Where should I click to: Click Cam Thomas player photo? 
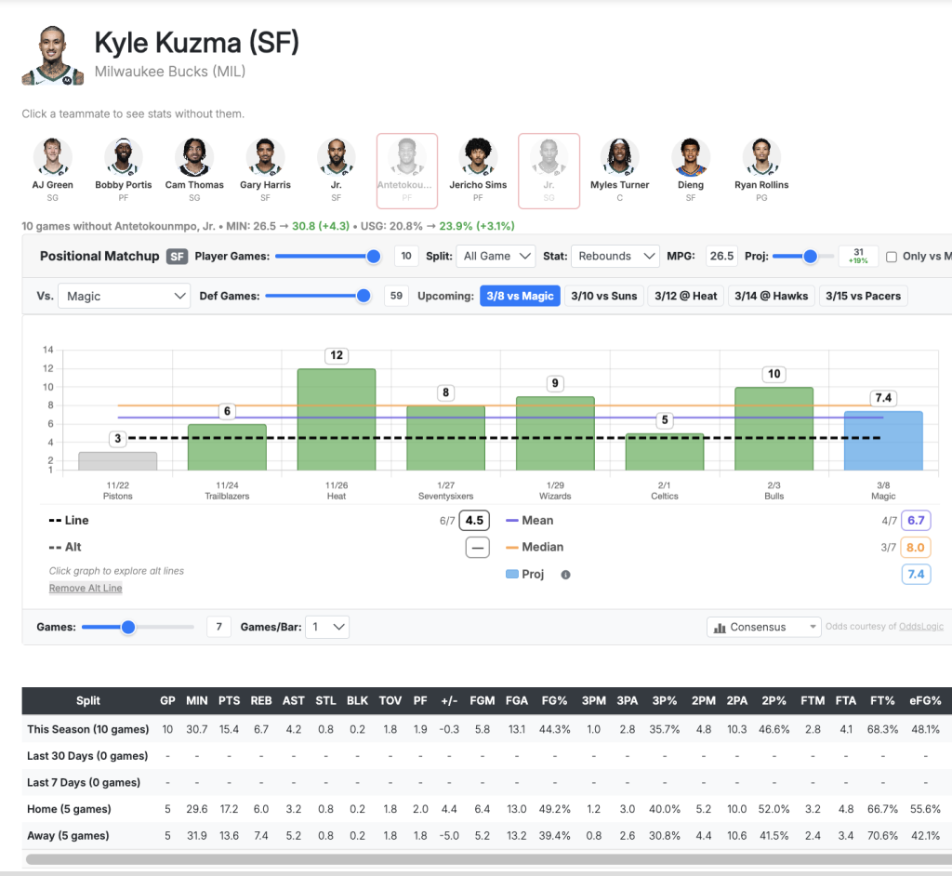194,157
